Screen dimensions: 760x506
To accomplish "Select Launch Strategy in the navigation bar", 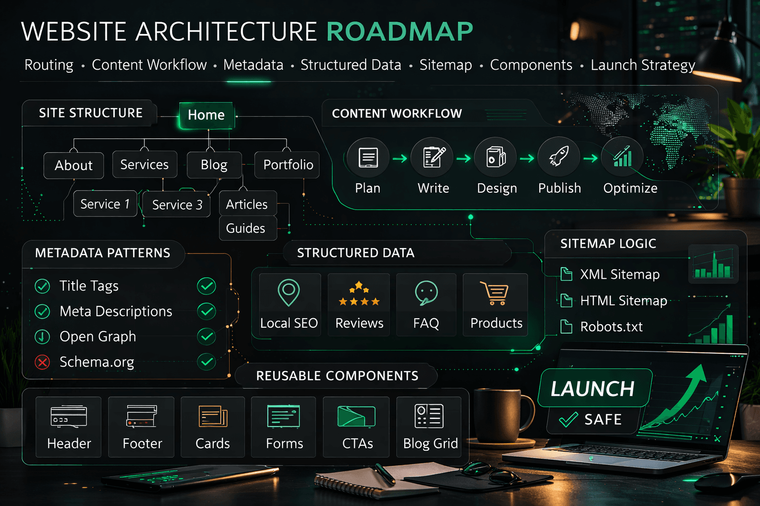I will (642, 65).
